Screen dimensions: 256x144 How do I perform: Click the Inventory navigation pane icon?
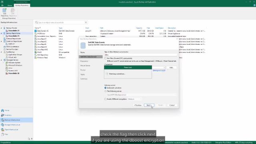[x=2, y=115]
